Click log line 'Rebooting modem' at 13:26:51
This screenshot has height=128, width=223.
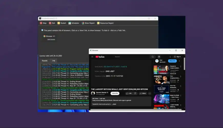click(x=65, y=96)
